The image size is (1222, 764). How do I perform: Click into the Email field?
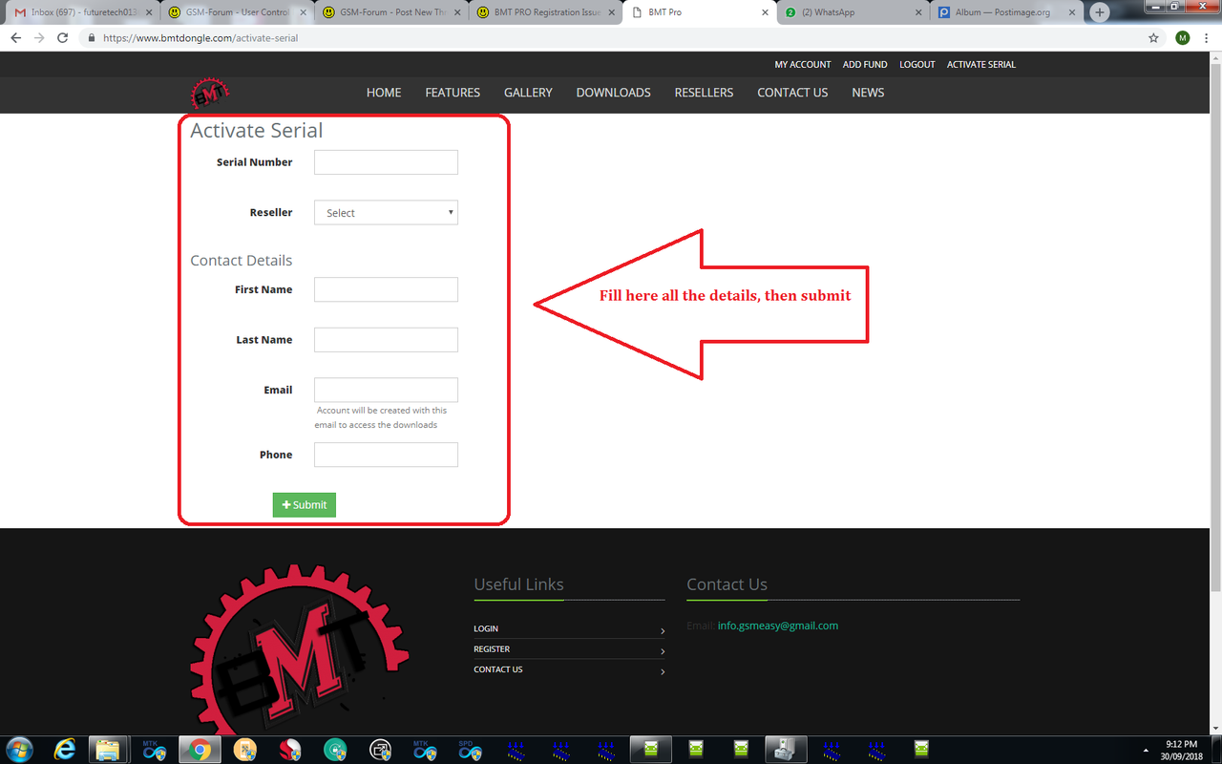point(386,390)
